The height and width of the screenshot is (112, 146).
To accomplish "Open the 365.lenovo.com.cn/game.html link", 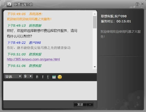I will [33, 59].
